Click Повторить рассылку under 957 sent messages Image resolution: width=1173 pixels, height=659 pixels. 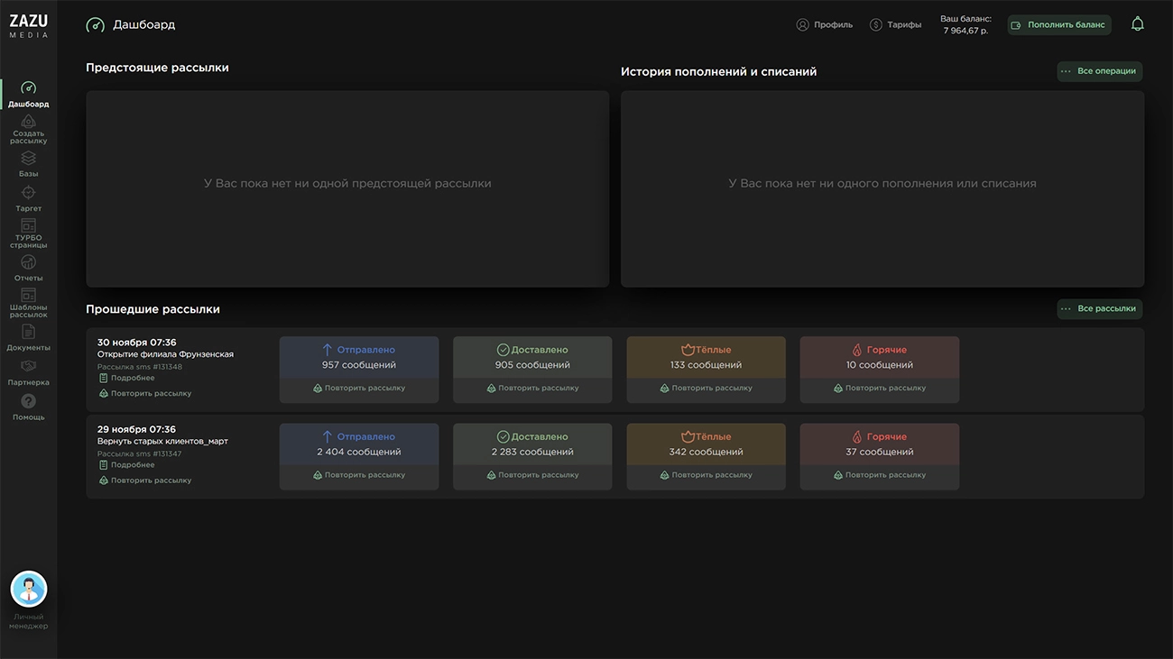coord(359,389)
